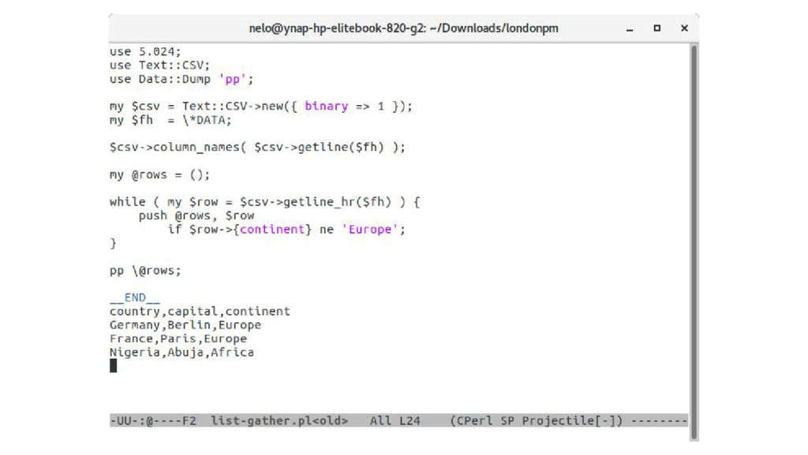Maximize the terminal window
This screenshot has height=455, width=808.
point(657,28)
